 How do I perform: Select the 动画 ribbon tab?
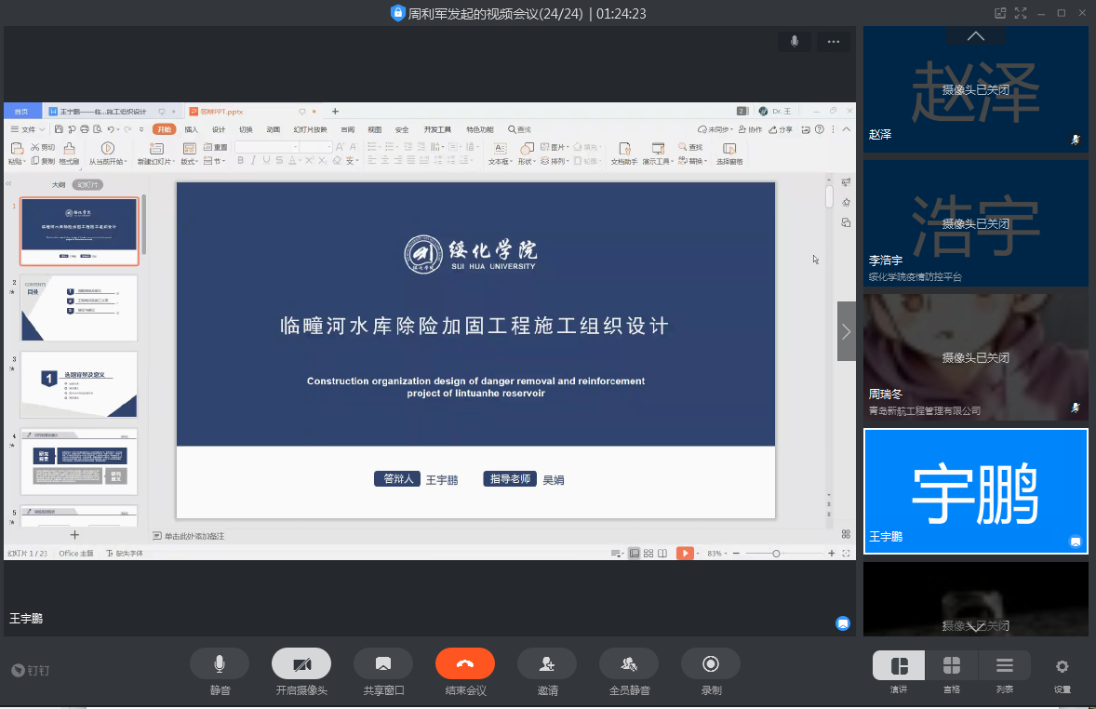tap(273, 129)
